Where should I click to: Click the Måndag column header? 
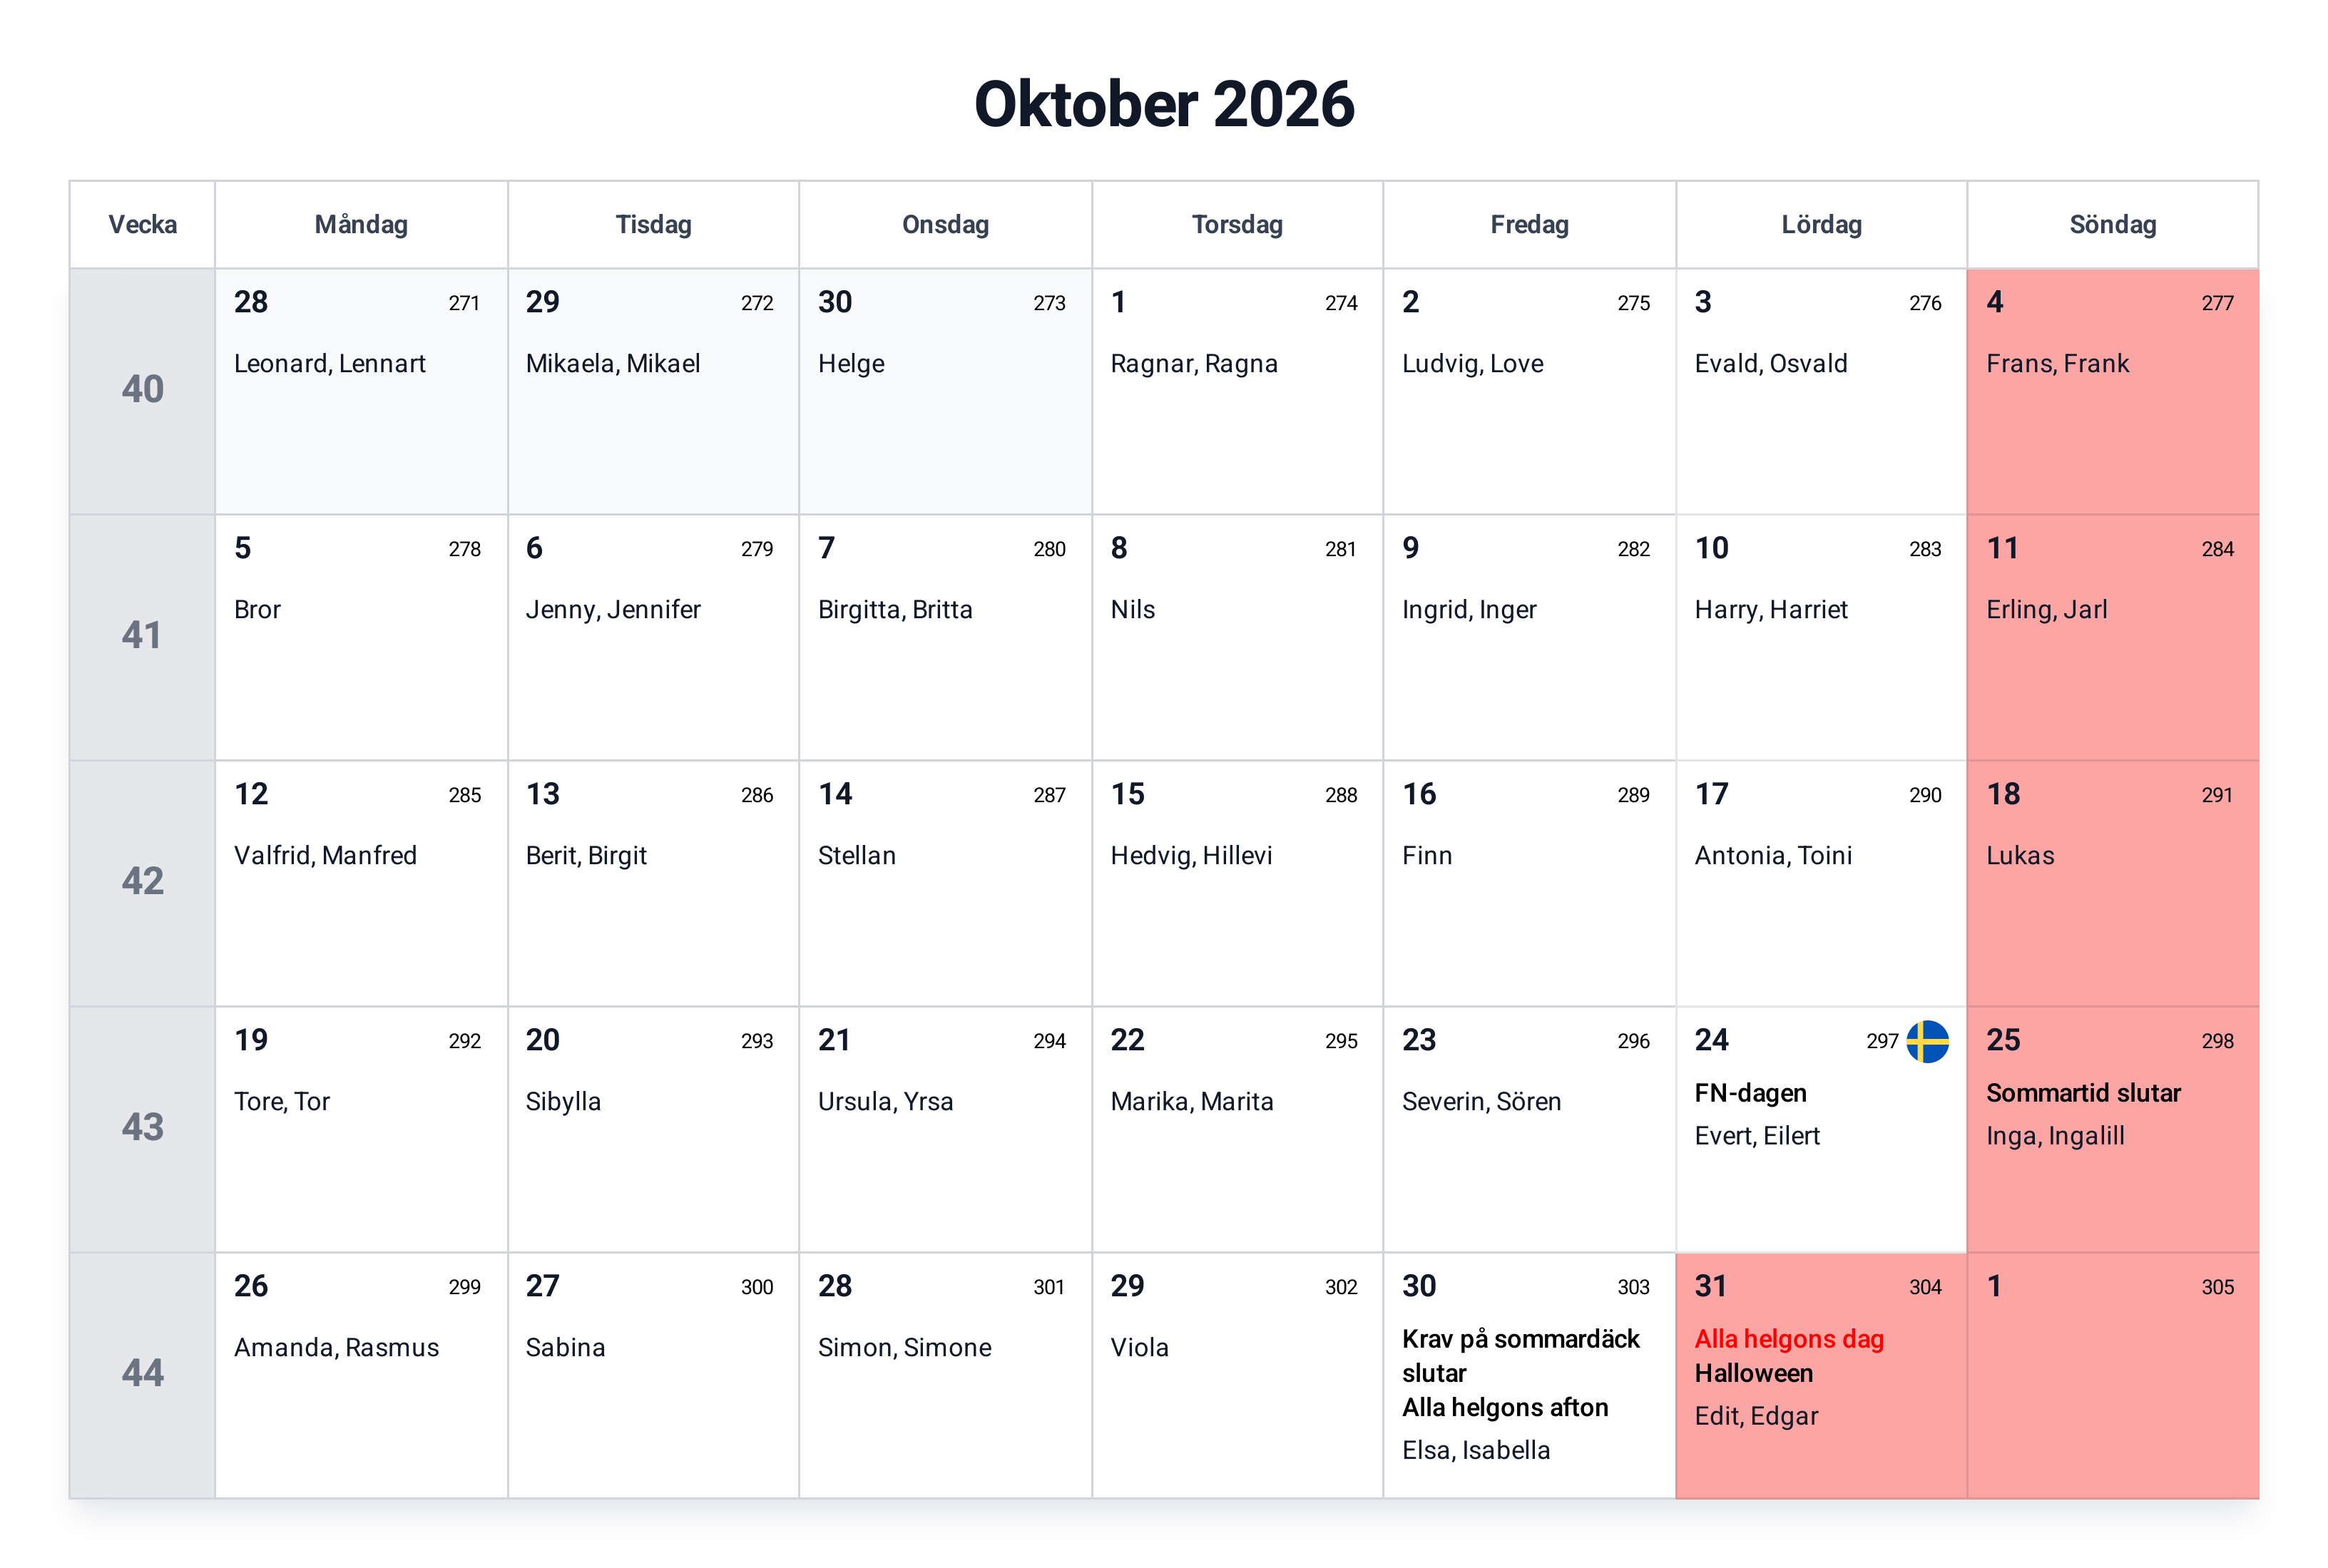(361, 224)
